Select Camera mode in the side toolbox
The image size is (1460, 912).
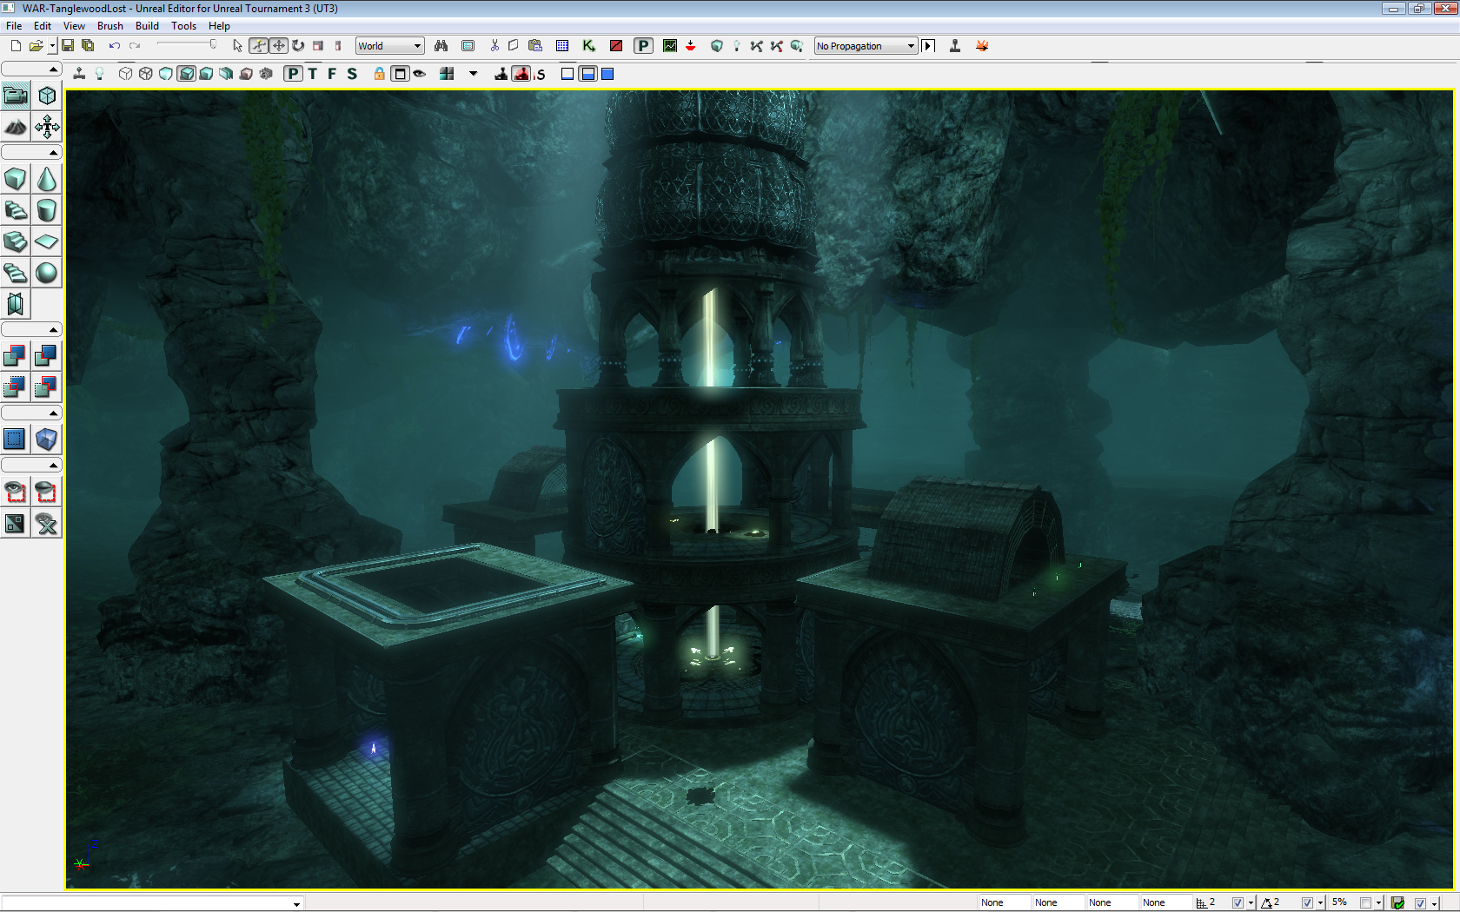16,96
